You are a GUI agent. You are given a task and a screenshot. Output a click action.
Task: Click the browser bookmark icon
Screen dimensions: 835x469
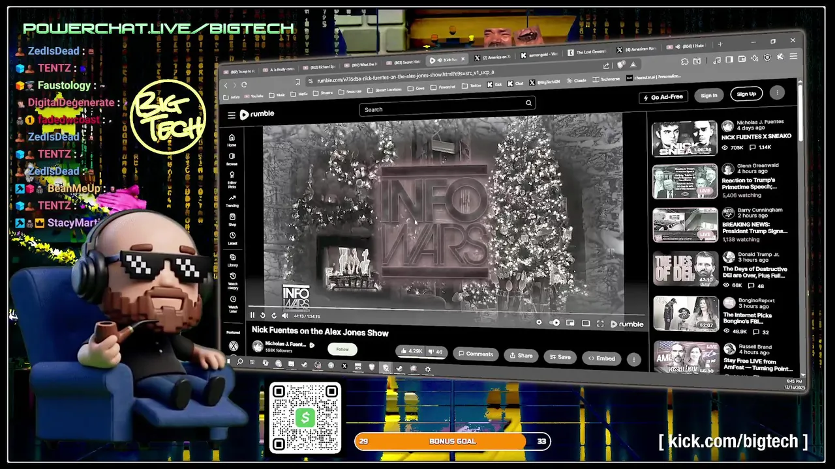297,81
